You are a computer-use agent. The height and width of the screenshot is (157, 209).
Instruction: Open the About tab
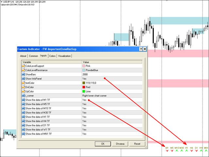pyautogui.click(x=23, y=56)
